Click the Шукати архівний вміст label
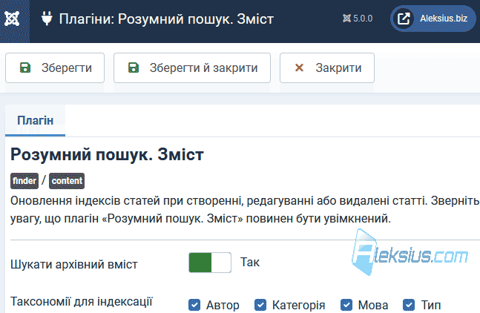The height and width of the screenshot is (313, 480). (x=74, y=264)
